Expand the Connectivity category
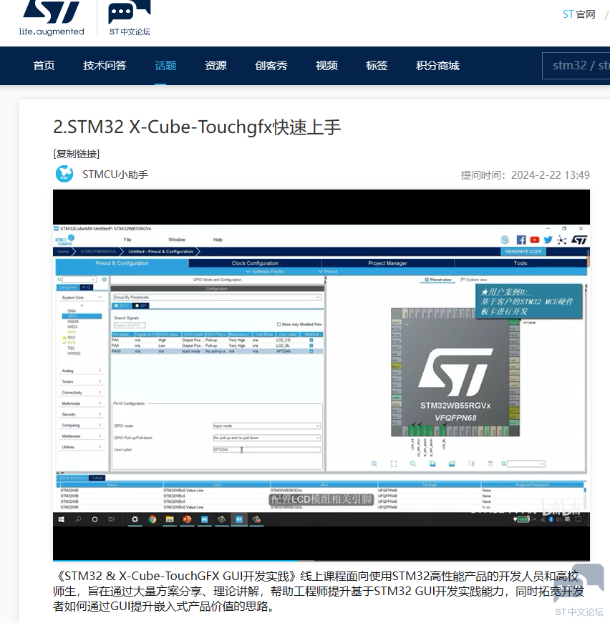Screen dimensions: 610x623 82,392
